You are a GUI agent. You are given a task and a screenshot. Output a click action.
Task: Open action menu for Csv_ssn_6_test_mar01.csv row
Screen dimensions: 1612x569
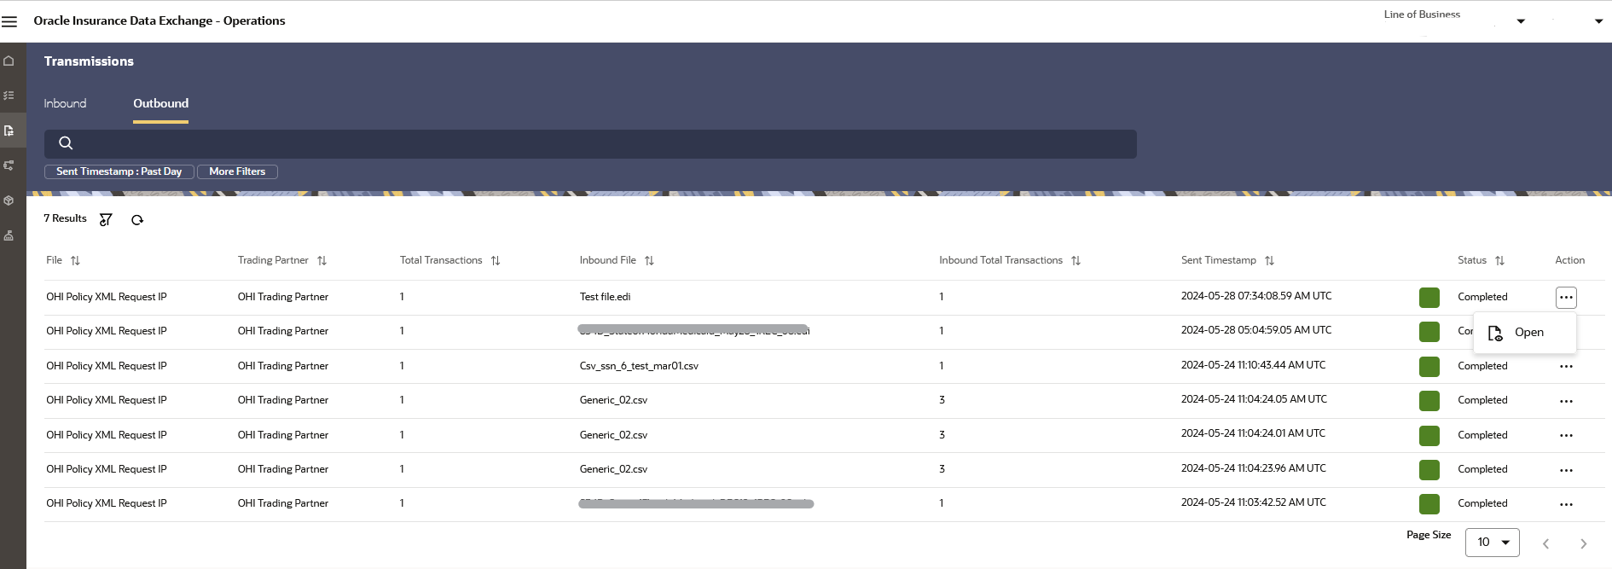1566,366
